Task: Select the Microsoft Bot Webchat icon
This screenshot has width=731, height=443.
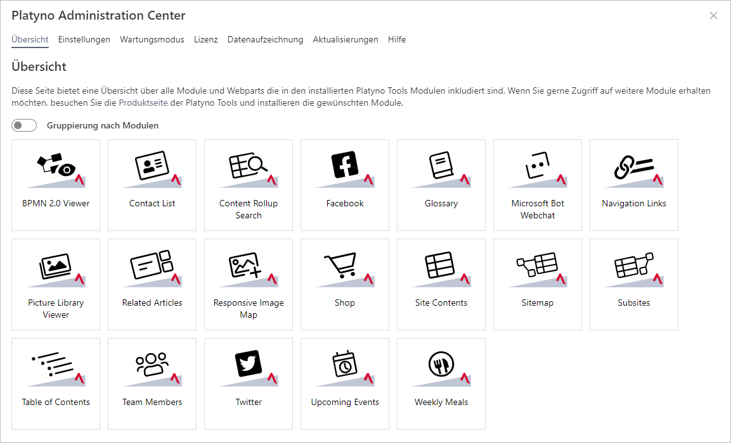Action: pos(538,169)
